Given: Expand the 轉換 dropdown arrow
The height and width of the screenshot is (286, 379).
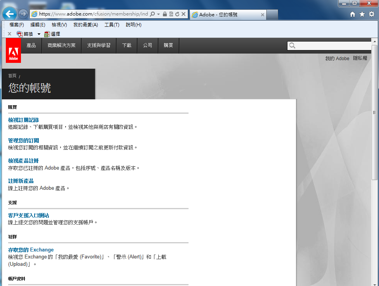Looking at the screenshot, I should pyautogui.click(x=39, y=34).
